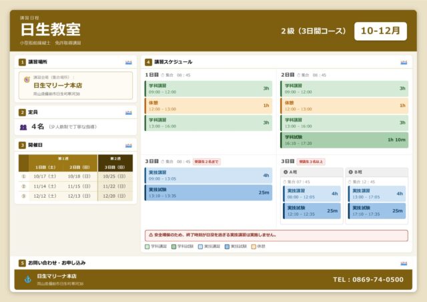
Task: Click day 2 学科講習 09:00-12:00 block
Action: [344, 89]
